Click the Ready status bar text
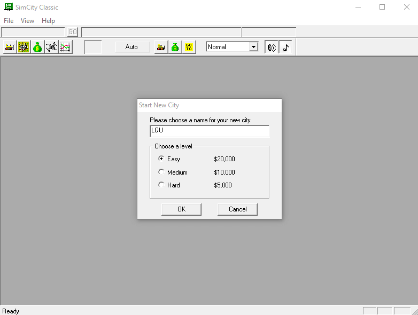The width and height of the screenshot is (418, 315). tap(11, 311)
